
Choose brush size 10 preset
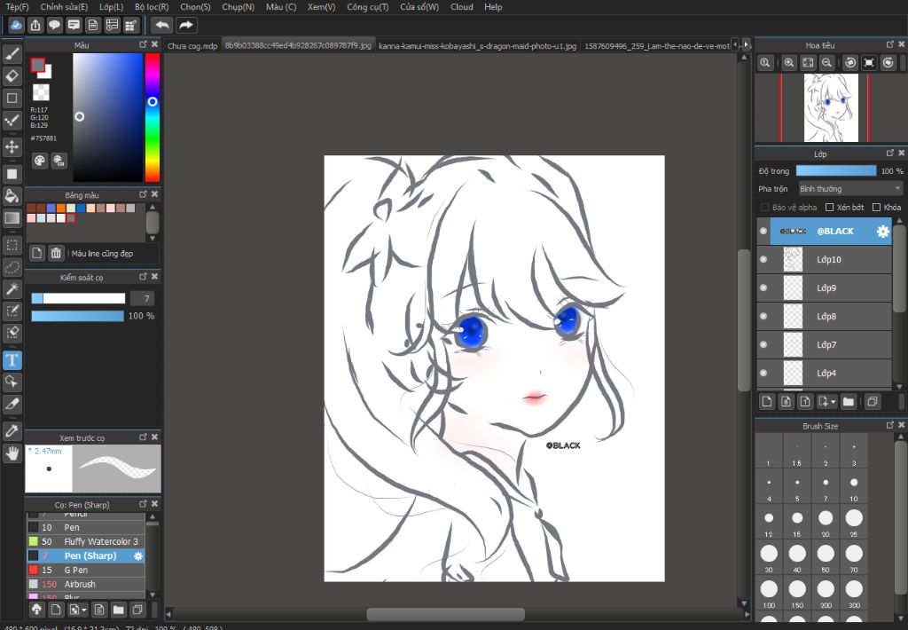pos(854,486)
